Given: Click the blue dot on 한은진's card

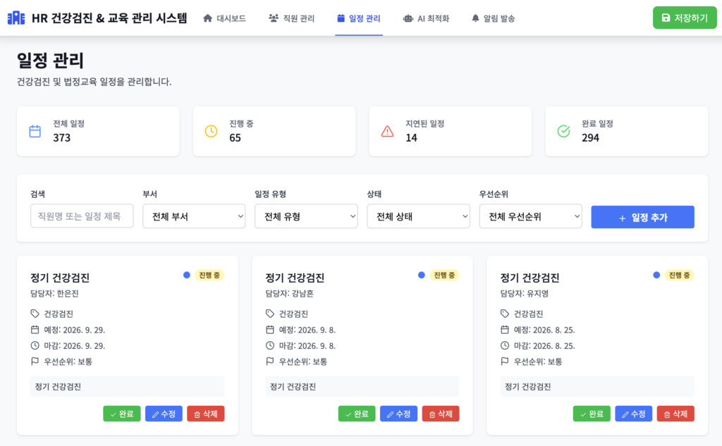Looking at the screenshot, I should 187,275.
